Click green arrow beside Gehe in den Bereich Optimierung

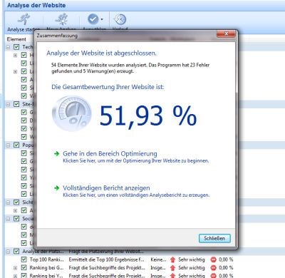56,154
